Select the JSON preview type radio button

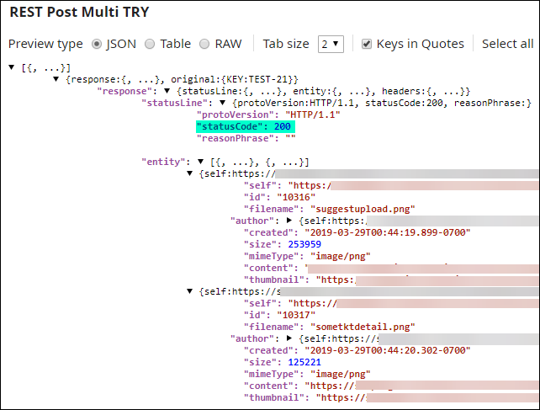coord(97,44)
